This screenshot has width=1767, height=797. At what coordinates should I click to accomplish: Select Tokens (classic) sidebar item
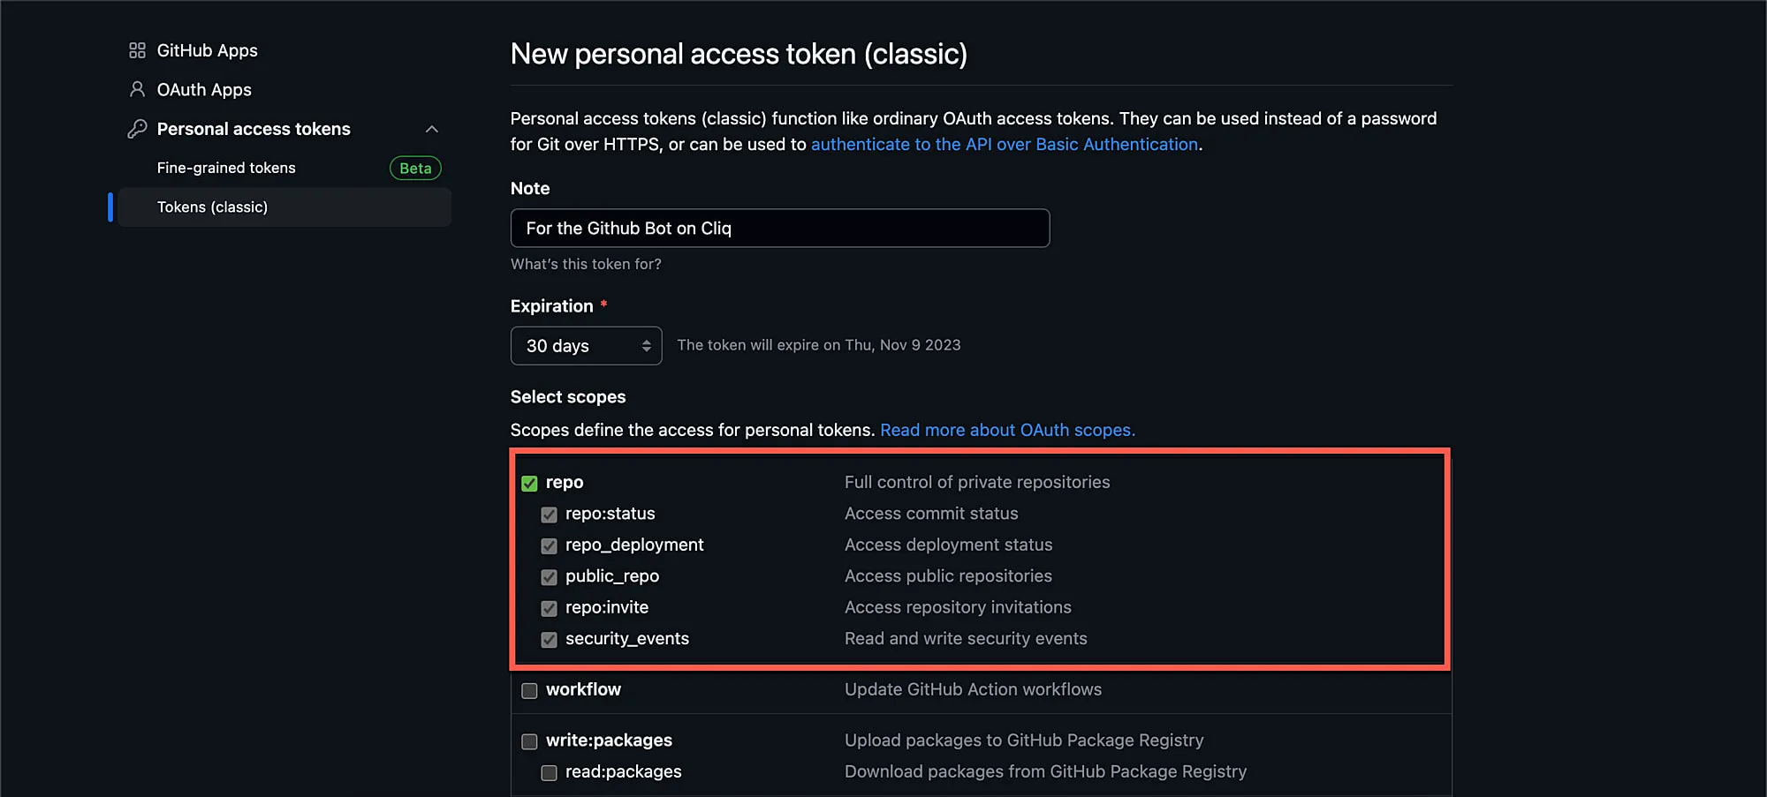click(x=212, y=207)
